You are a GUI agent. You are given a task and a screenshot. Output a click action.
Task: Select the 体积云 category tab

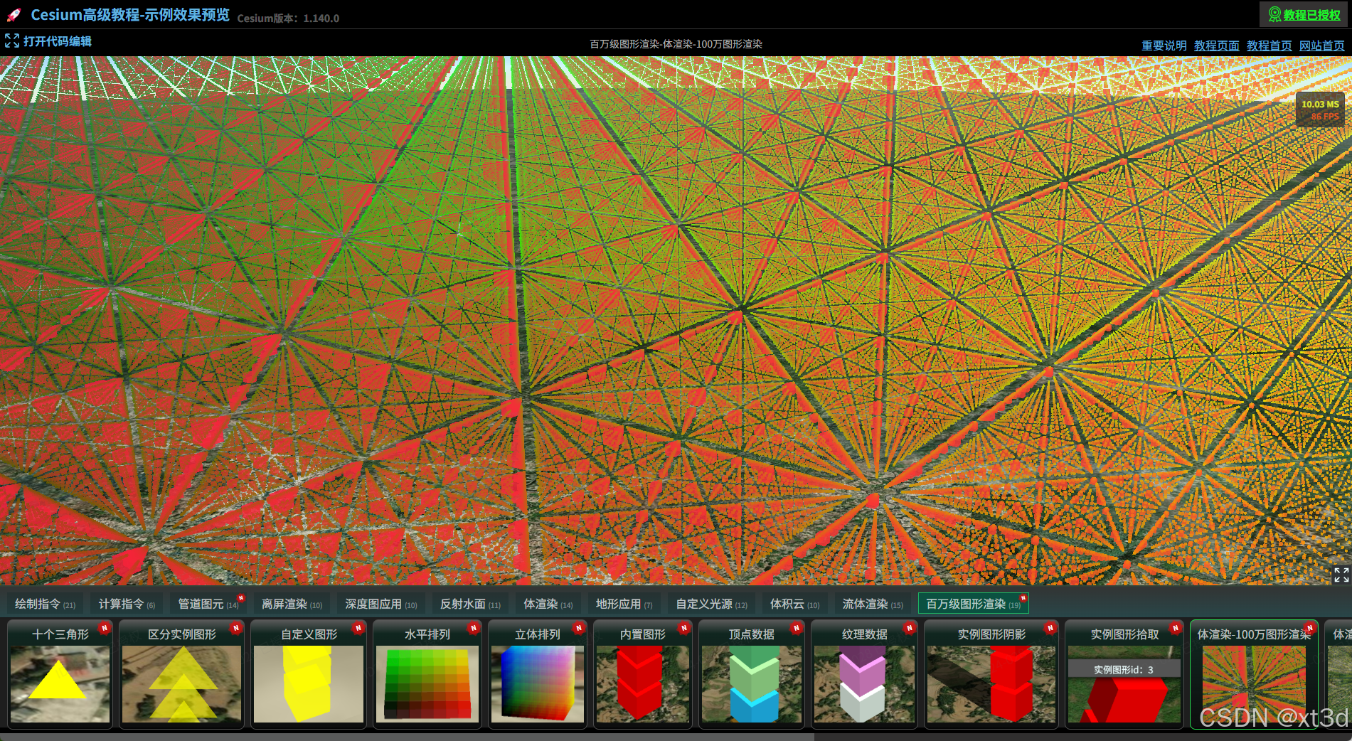(794, 604)
